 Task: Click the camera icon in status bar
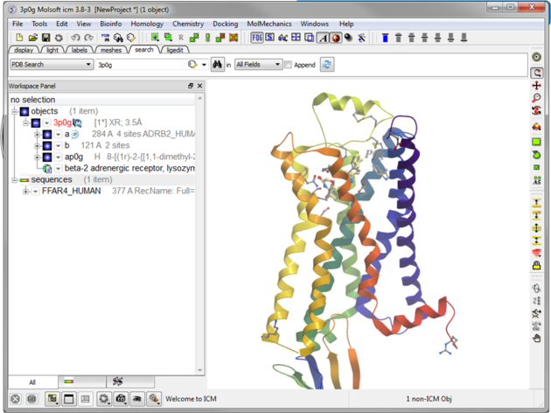(x=120, y=399)
